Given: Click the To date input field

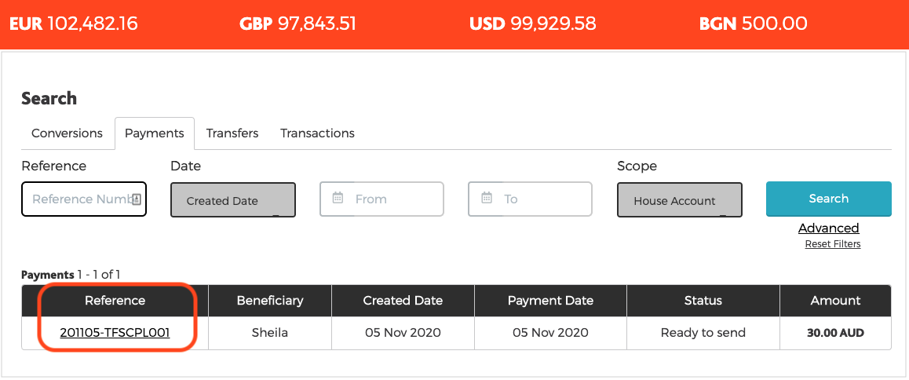Looking at the screenshot, I should point(530,199).
